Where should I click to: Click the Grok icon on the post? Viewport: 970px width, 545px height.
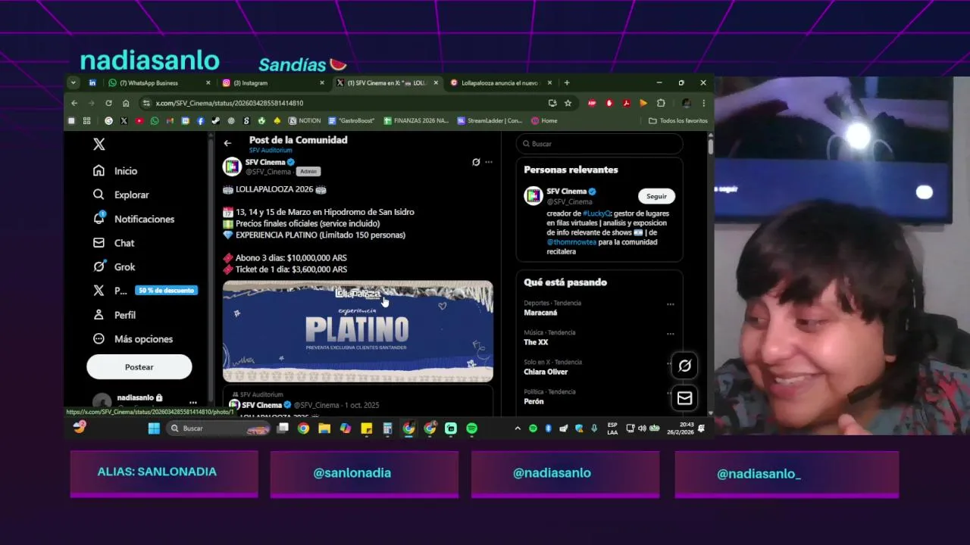tap(476, 162)
